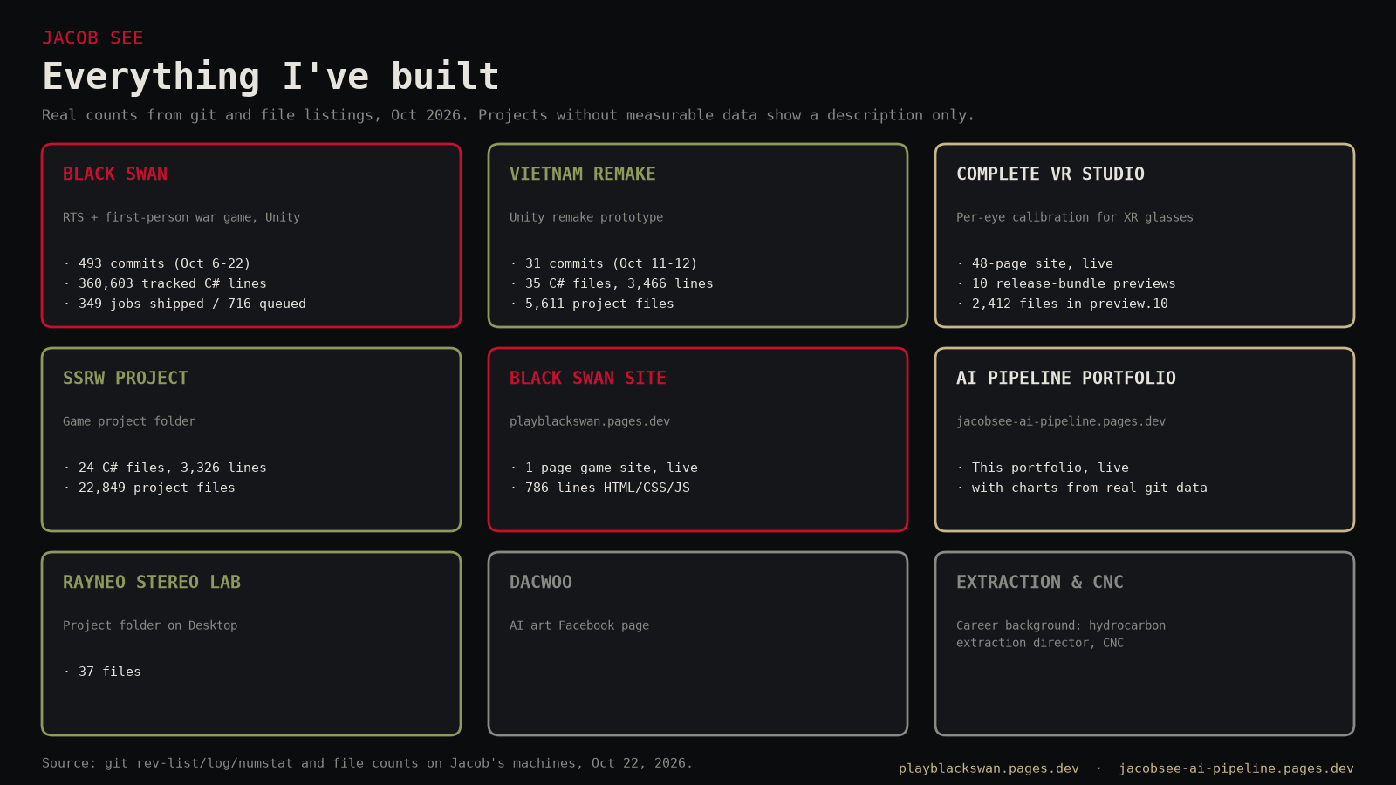The image size is (1396, 785).
Task: Click the Source footnote at bottom left
Action: [x=367, y=763]
